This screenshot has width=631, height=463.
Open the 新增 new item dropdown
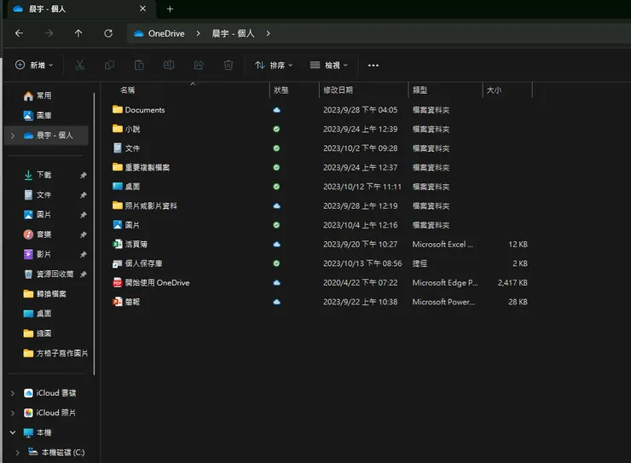34,65
